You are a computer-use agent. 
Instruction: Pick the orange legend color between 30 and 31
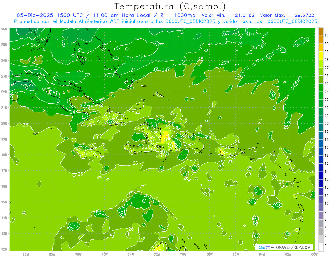pyautogui.click(x=321, y=40)
